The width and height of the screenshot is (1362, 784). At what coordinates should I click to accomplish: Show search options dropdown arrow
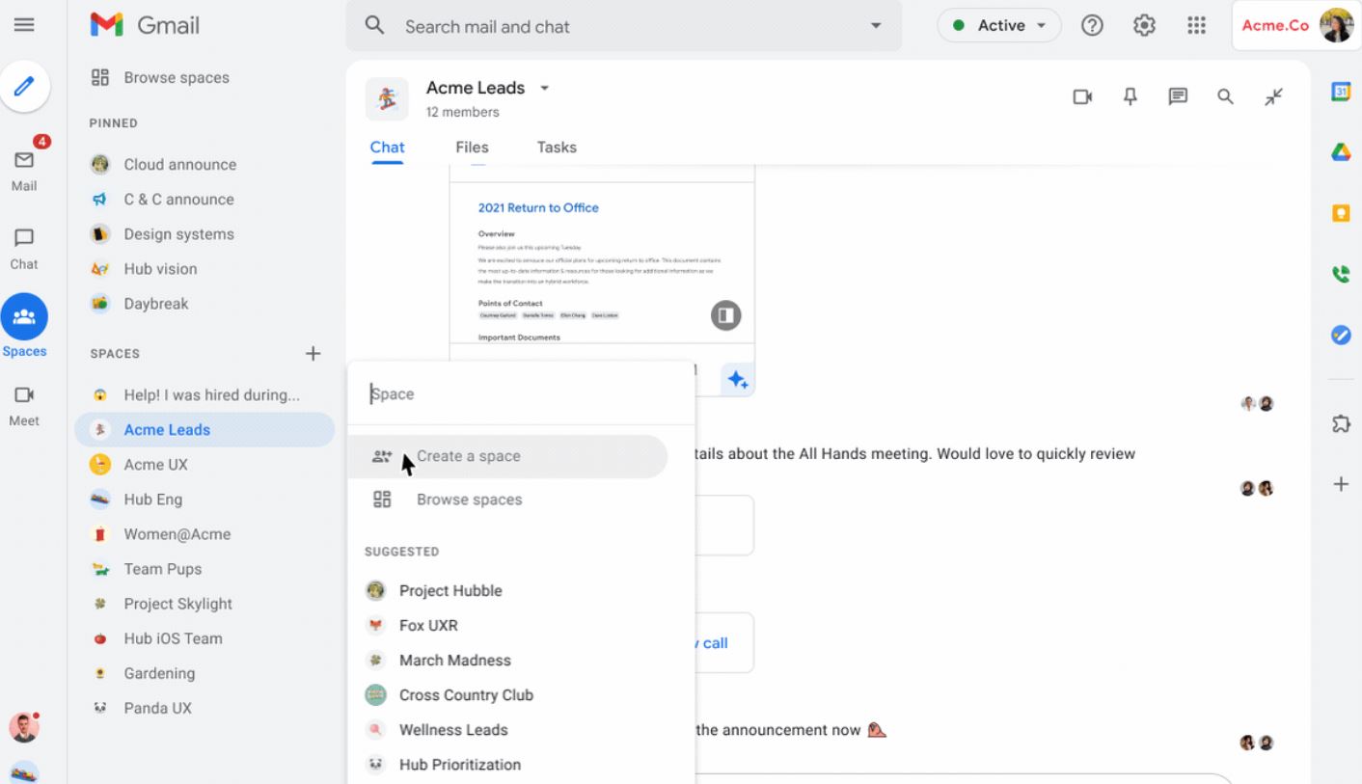876,26
